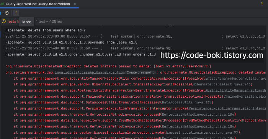Open the ObjectDeletedException class link
Viewport: 268px width, 139px height.
point(57,66)
